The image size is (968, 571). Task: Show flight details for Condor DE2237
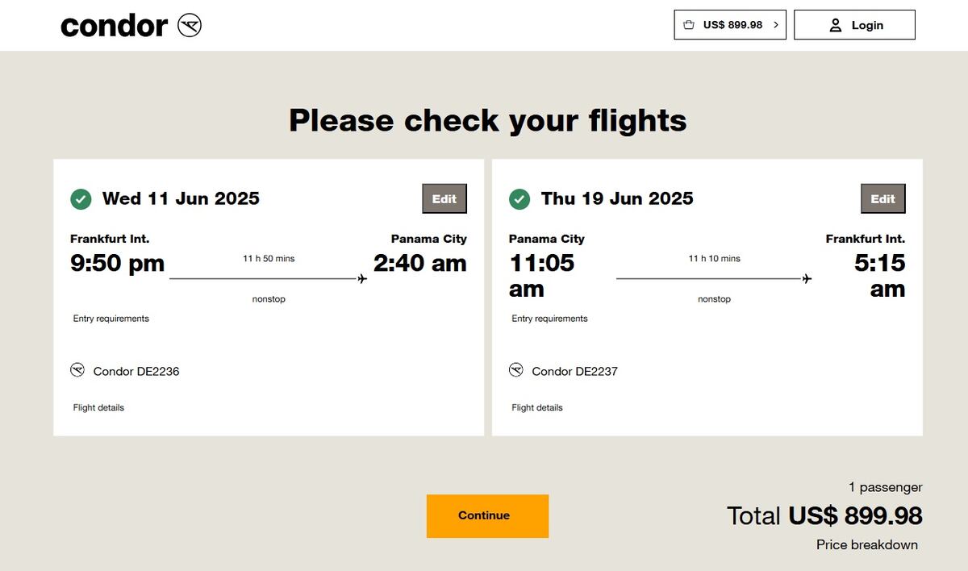[x=537, y=408]
